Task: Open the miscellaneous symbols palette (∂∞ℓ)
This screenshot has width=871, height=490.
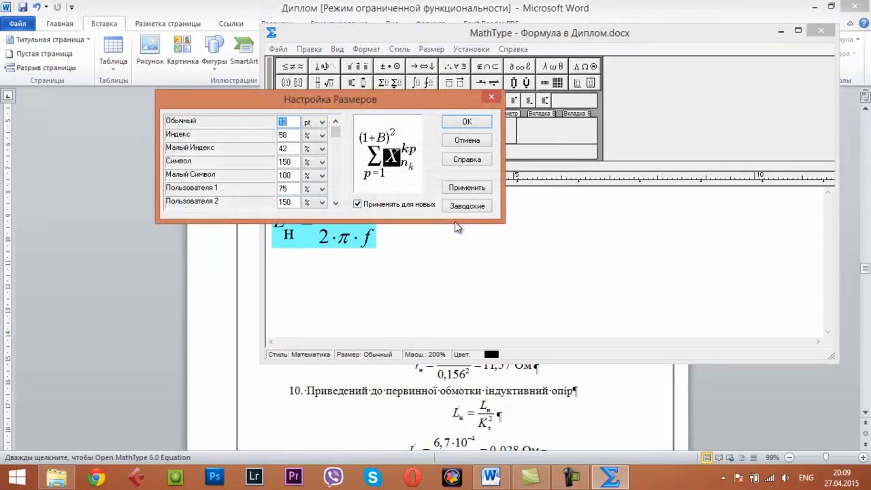Action: click(x=520, y=66)
